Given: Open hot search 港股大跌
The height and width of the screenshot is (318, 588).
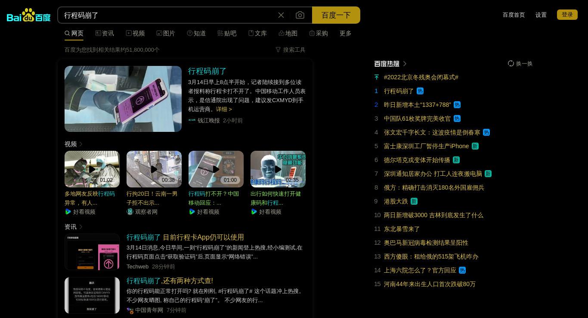Looking at the screenshot, I should tap(396, 201).
